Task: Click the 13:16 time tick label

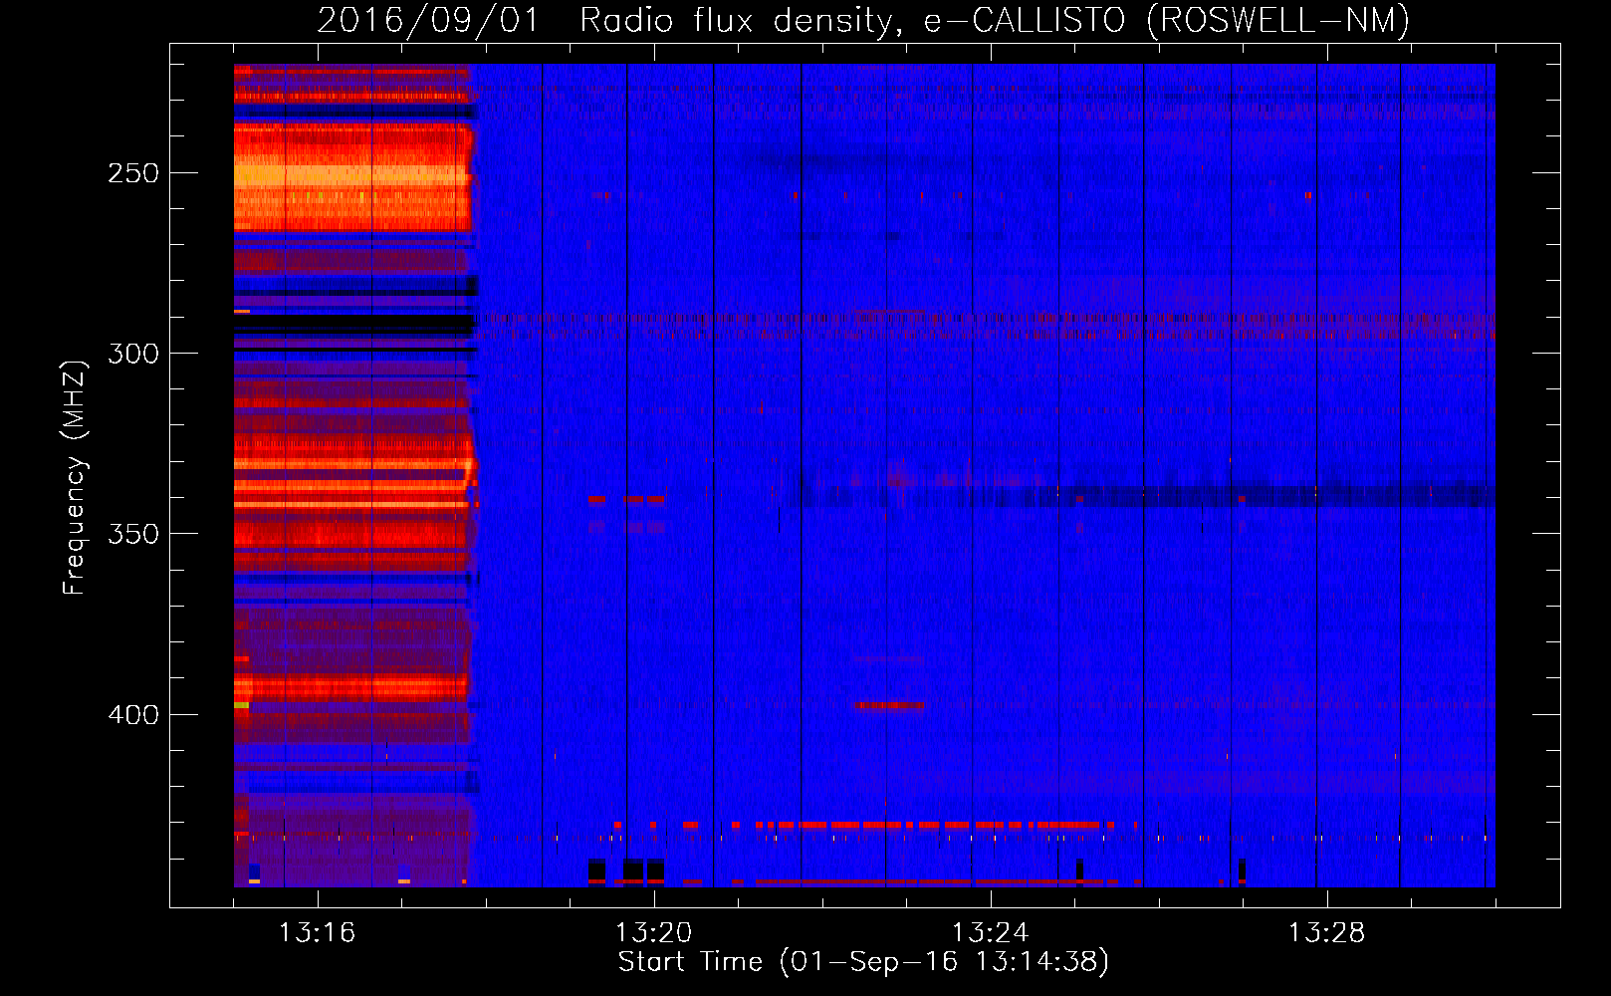Action: (317, 933)
